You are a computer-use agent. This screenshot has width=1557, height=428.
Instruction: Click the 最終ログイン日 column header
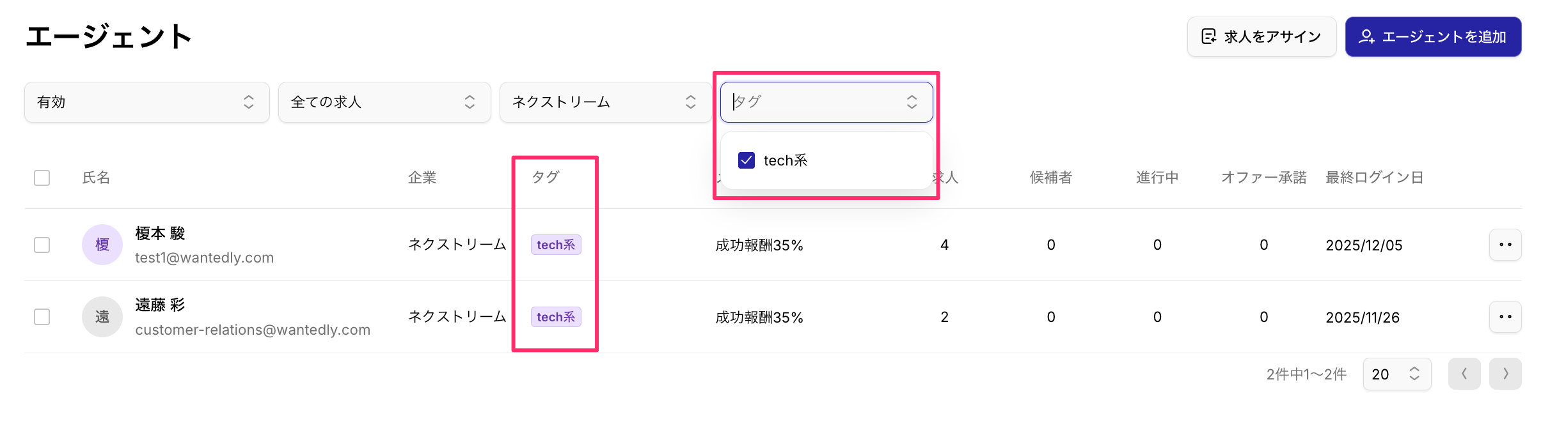(1375, 178)
